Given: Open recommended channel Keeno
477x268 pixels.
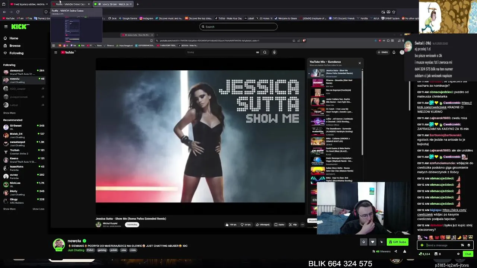Looking at the screenshot, I should click(23, 160).
